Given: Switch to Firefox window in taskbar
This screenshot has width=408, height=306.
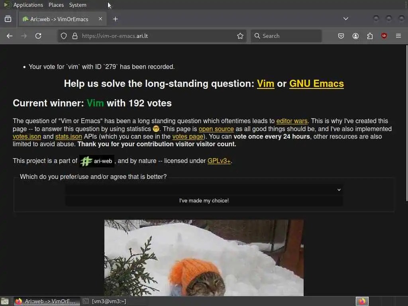Looking at the screenshot, I should (47, 301).
